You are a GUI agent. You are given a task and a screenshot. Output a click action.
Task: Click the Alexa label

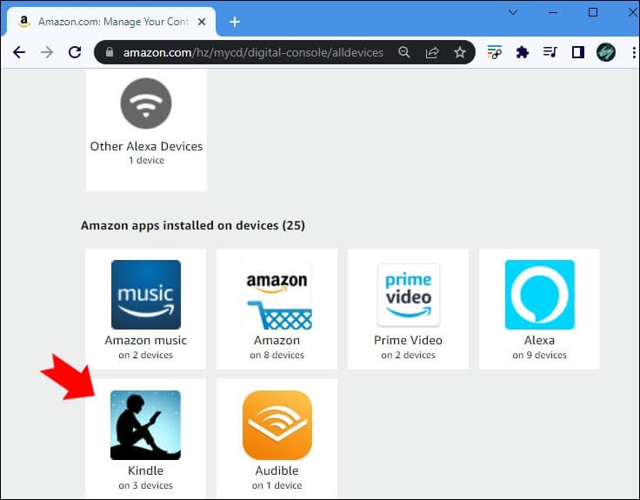(x=540, y=340)
